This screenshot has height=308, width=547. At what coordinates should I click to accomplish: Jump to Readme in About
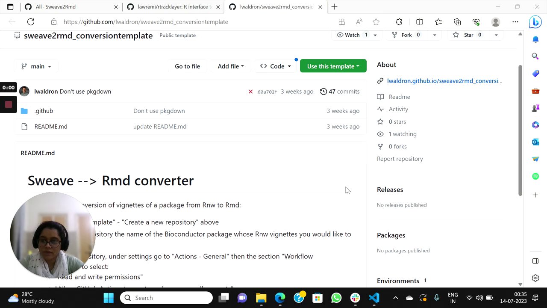tap(399, 97)
